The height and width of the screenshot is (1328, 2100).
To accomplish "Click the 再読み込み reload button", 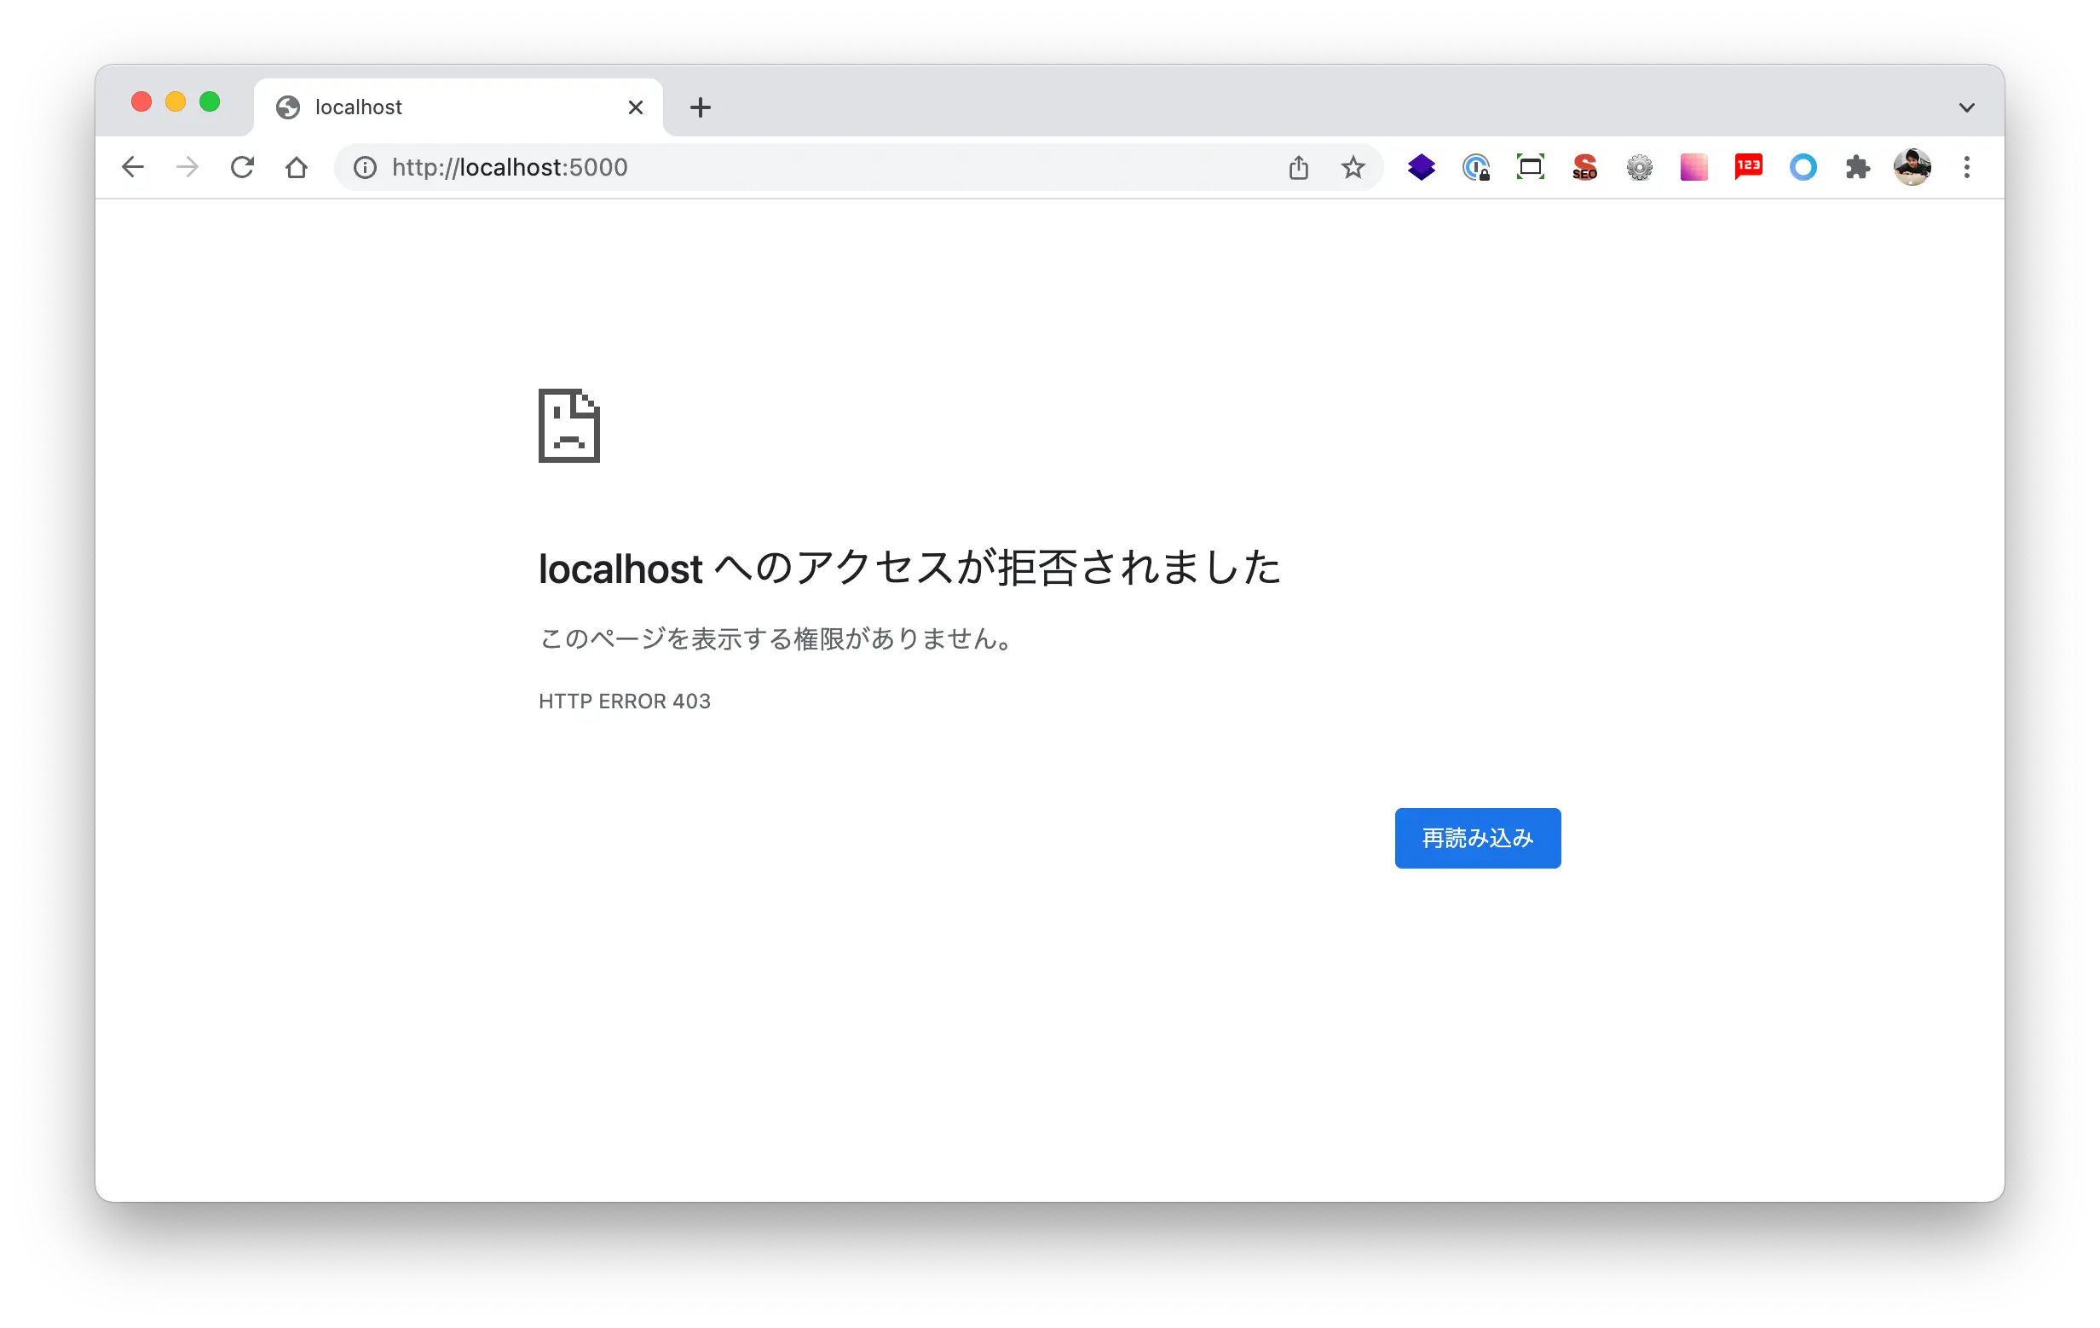I will click(x=1476, y=838).
